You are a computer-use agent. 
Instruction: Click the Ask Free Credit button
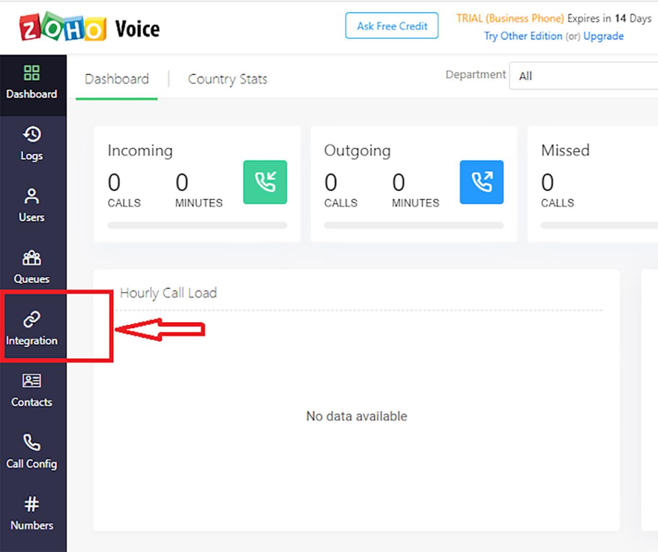coord(392,26)
